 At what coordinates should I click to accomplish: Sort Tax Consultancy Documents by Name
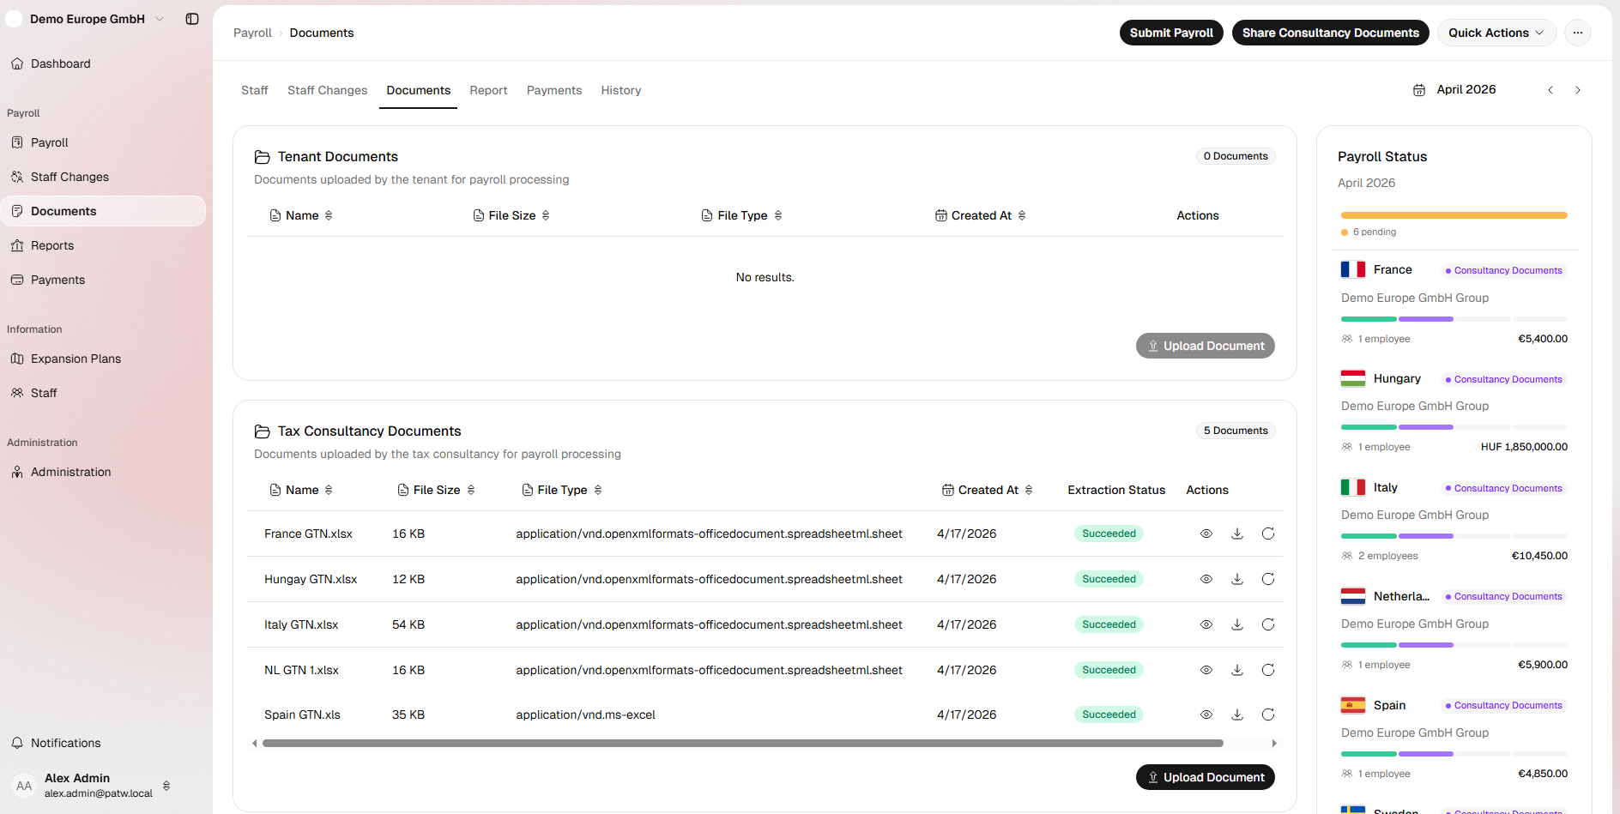coord(301,490)
